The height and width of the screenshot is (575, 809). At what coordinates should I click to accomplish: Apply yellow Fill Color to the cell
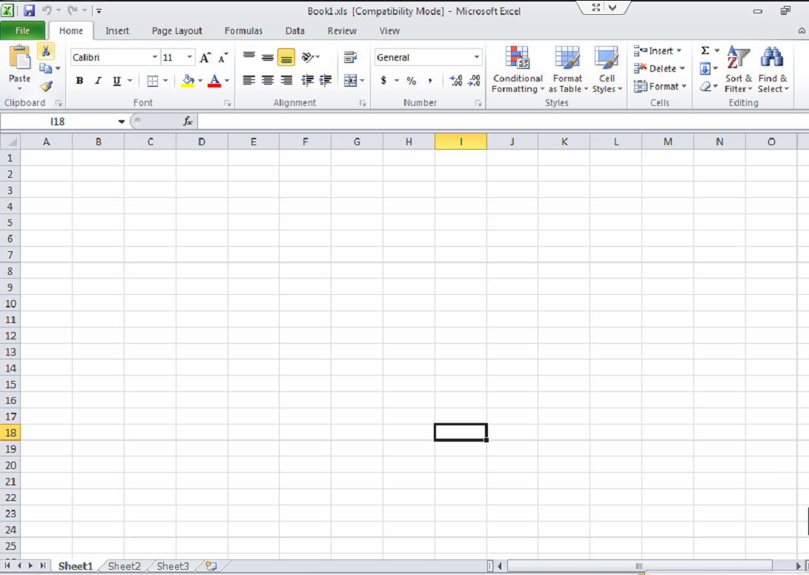pos(188,81)
